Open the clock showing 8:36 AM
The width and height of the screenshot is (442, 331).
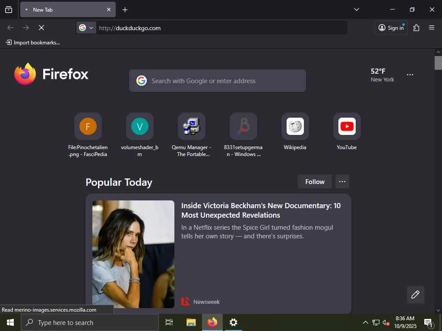point(405,322)
